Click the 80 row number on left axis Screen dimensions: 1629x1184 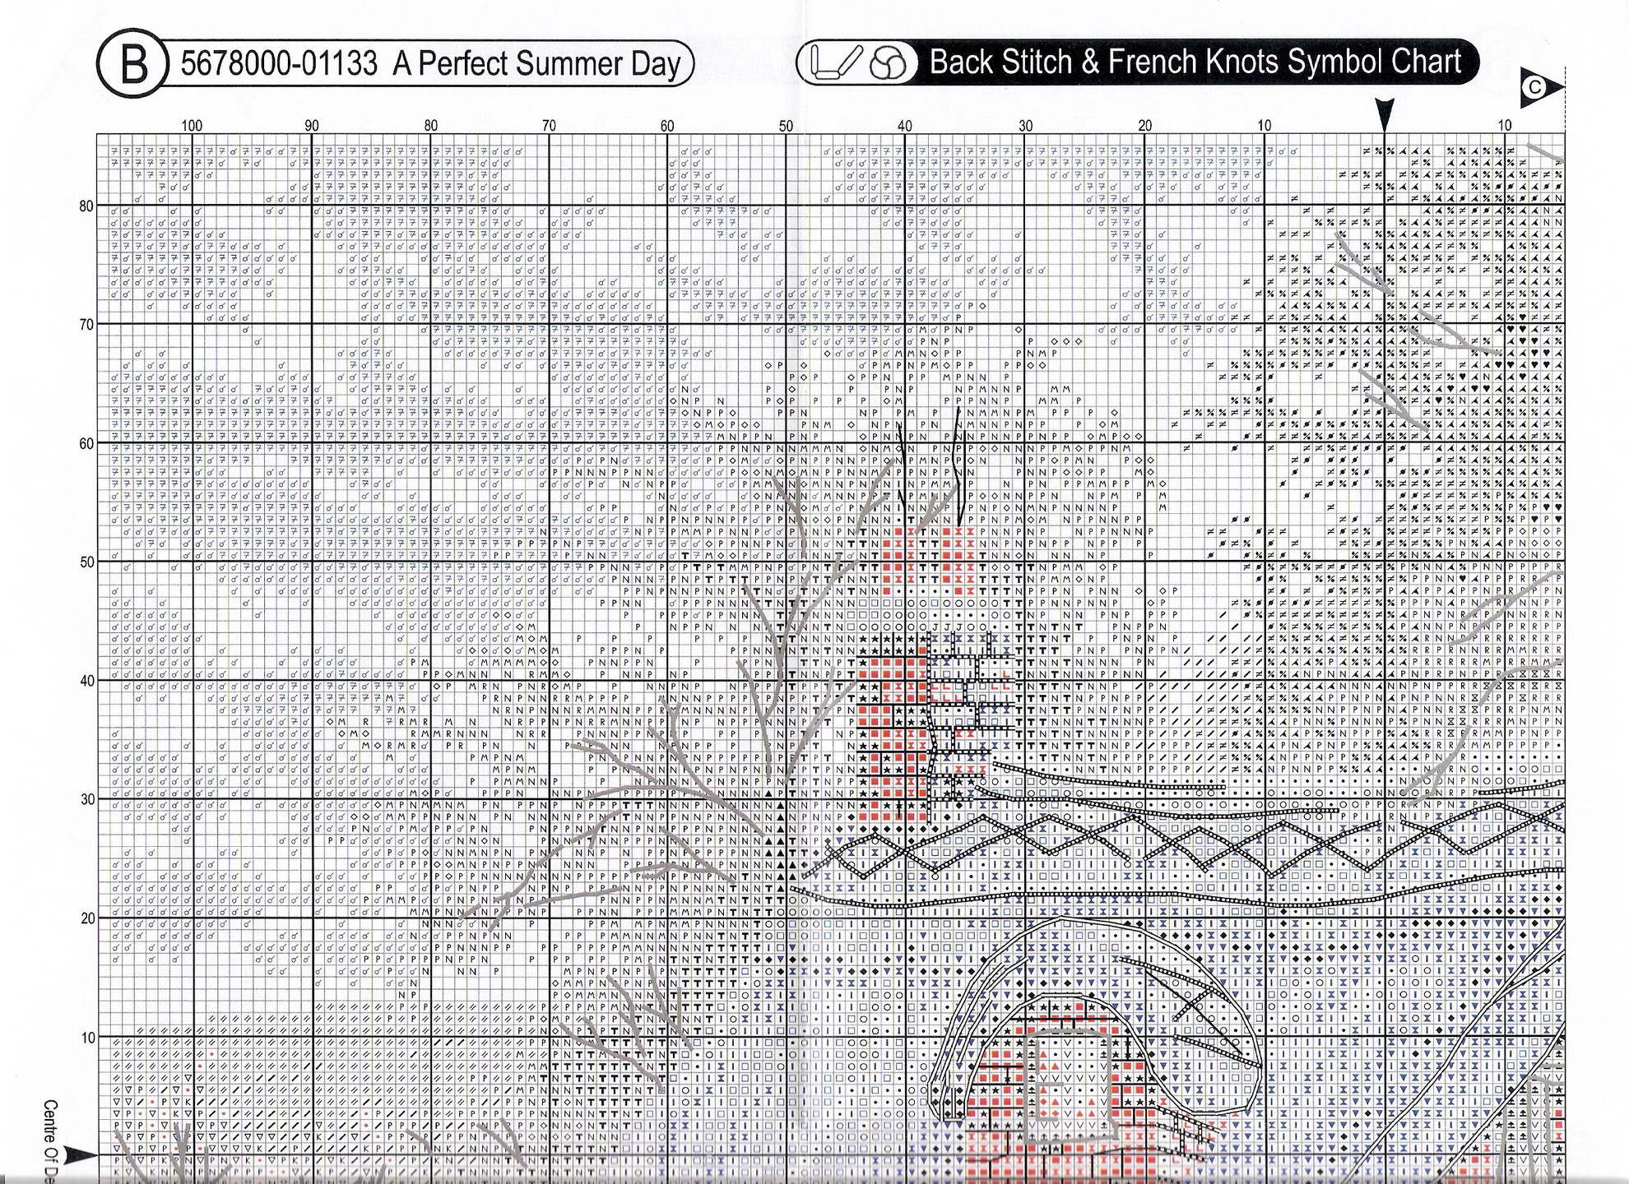point(86,206)
